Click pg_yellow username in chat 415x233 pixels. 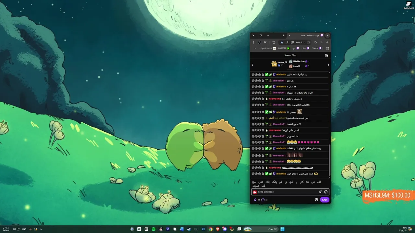[x=280, y=118]
